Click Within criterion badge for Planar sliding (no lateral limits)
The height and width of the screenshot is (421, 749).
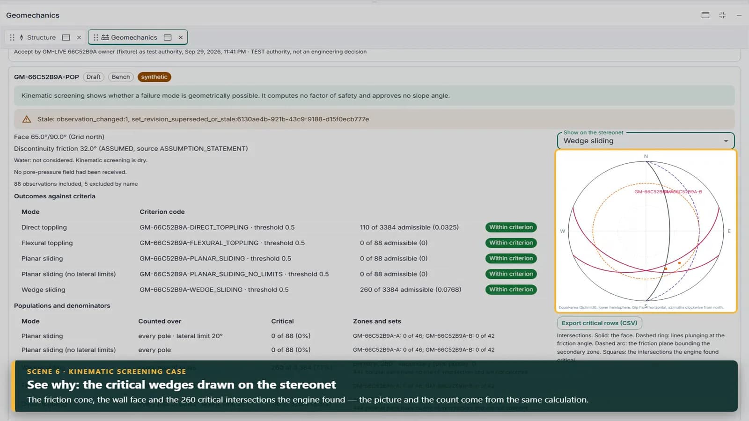pos(511,274)
